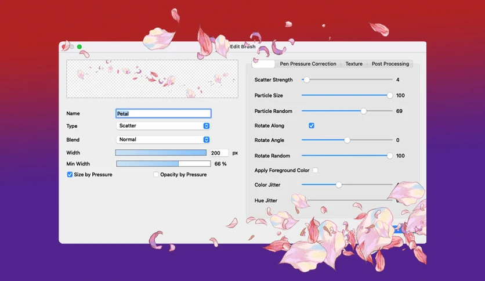This screenshot has height=281, width=485.
Task: Click the Min Width slider bar
Action: click(x=164, y=164)
